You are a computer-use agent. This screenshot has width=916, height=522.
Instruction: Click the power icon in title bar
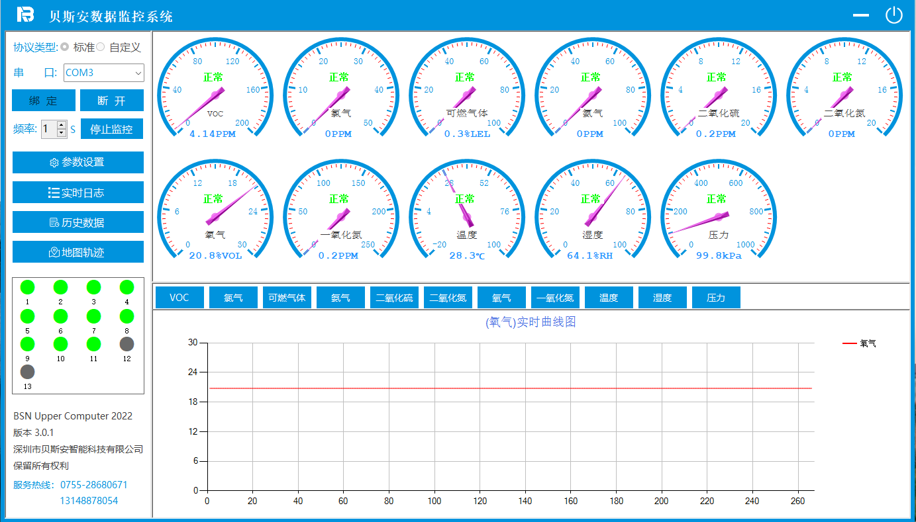coord(893,15)
